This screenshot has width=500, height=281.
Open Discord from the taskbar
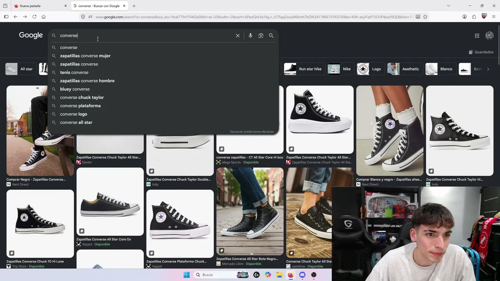click(302, 275)
